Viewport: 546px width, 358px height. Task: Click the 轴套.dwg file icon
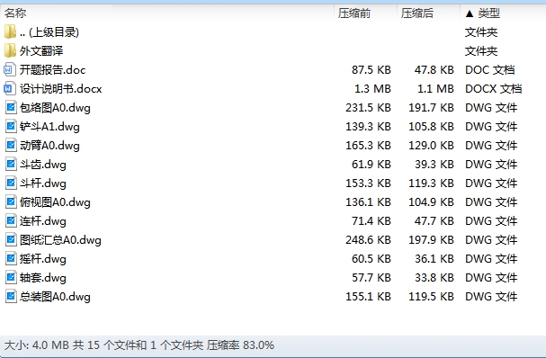pos(11,278)
